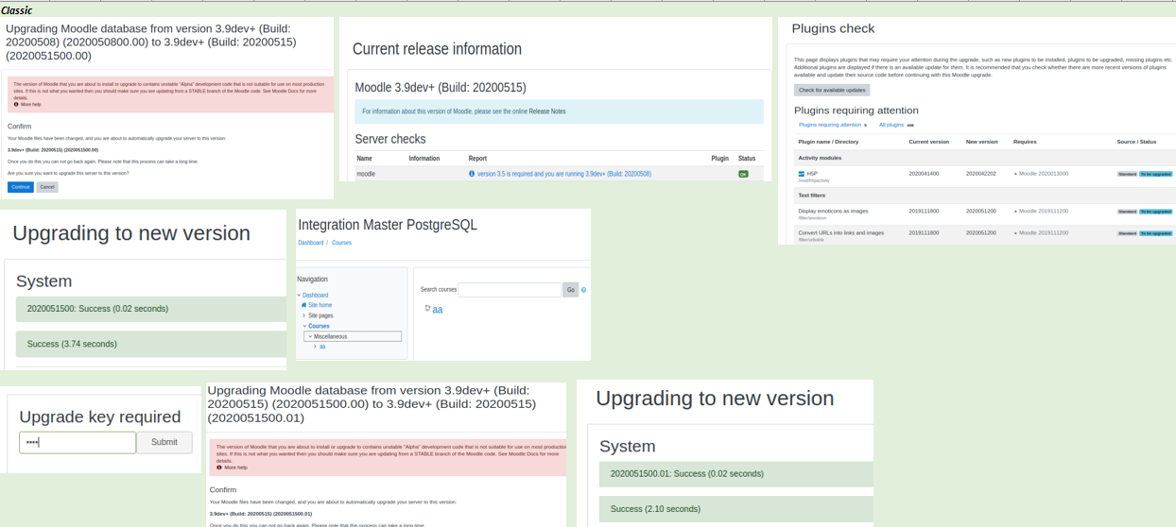
Task: Expand the aa course in Navigation tree
Action: (315, 347)
